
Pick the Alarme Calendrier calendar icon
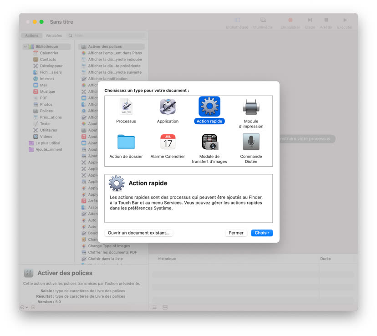pos(168,142)
